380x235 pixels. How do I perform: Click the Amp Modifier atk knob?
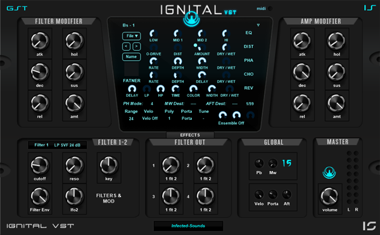(x=302, y=41)
